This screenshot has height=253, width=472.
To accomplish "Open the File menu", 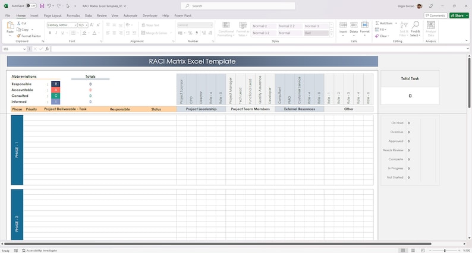I will (8, 15).
